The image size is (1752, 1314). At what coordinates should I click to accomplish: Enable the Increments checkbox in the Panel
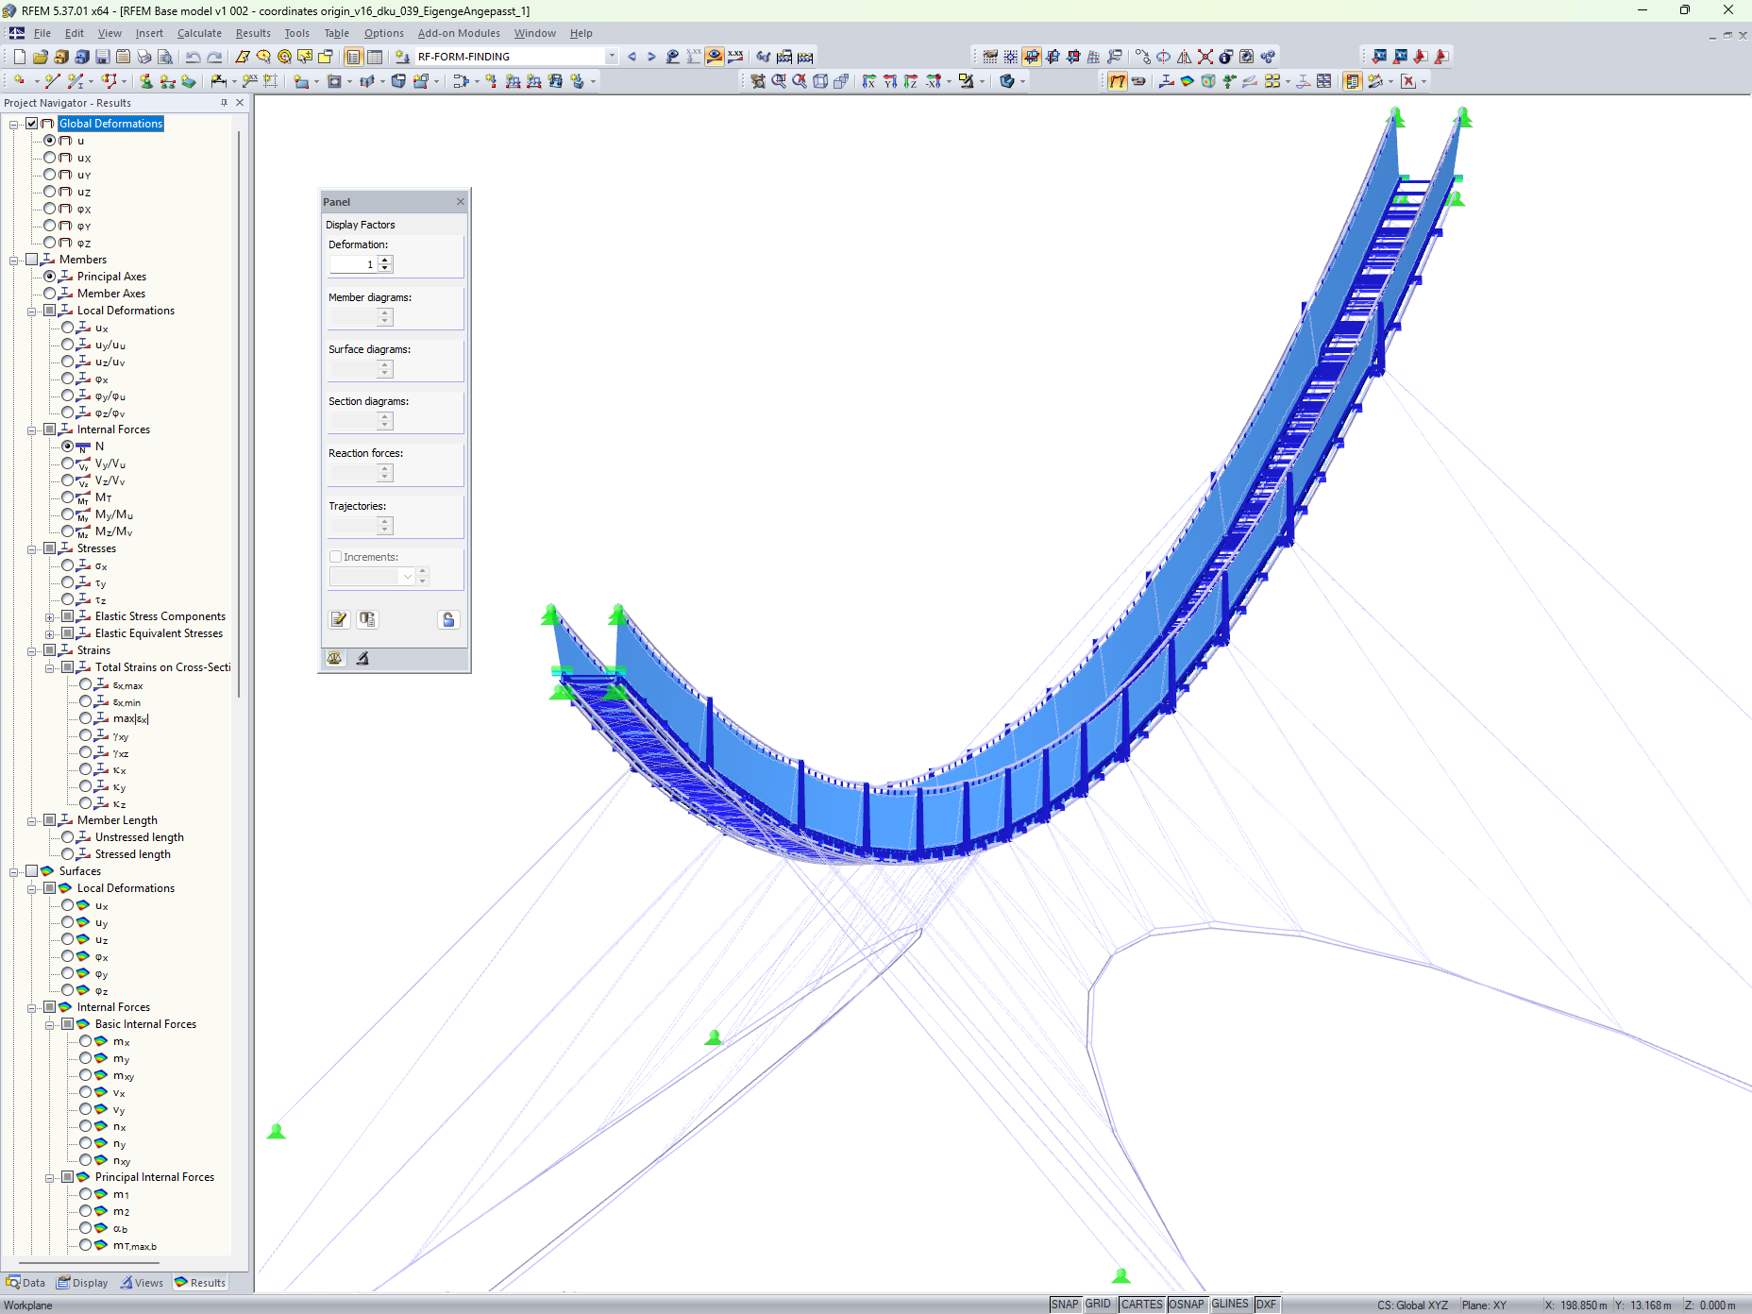(336, 556)
